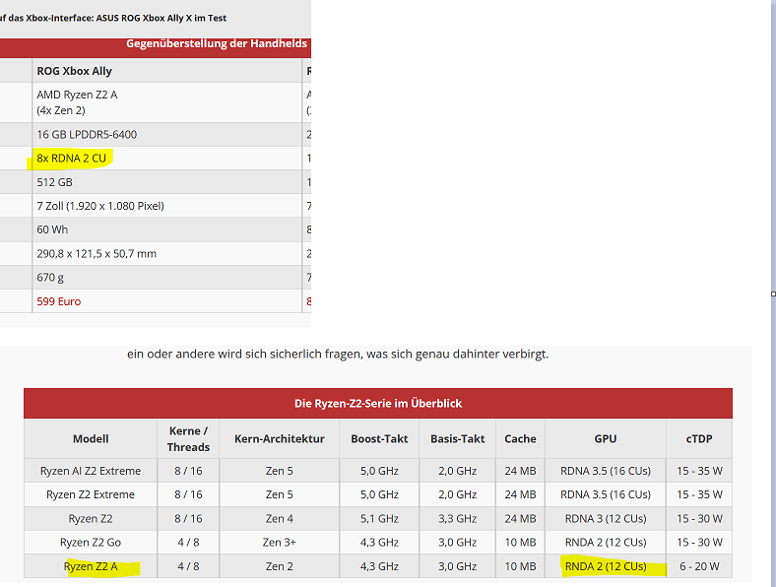This screenshot has width=776, height=587.
Task: Click the 'Modell' column header
Action: pyautogui.click(x=91, y=439)
